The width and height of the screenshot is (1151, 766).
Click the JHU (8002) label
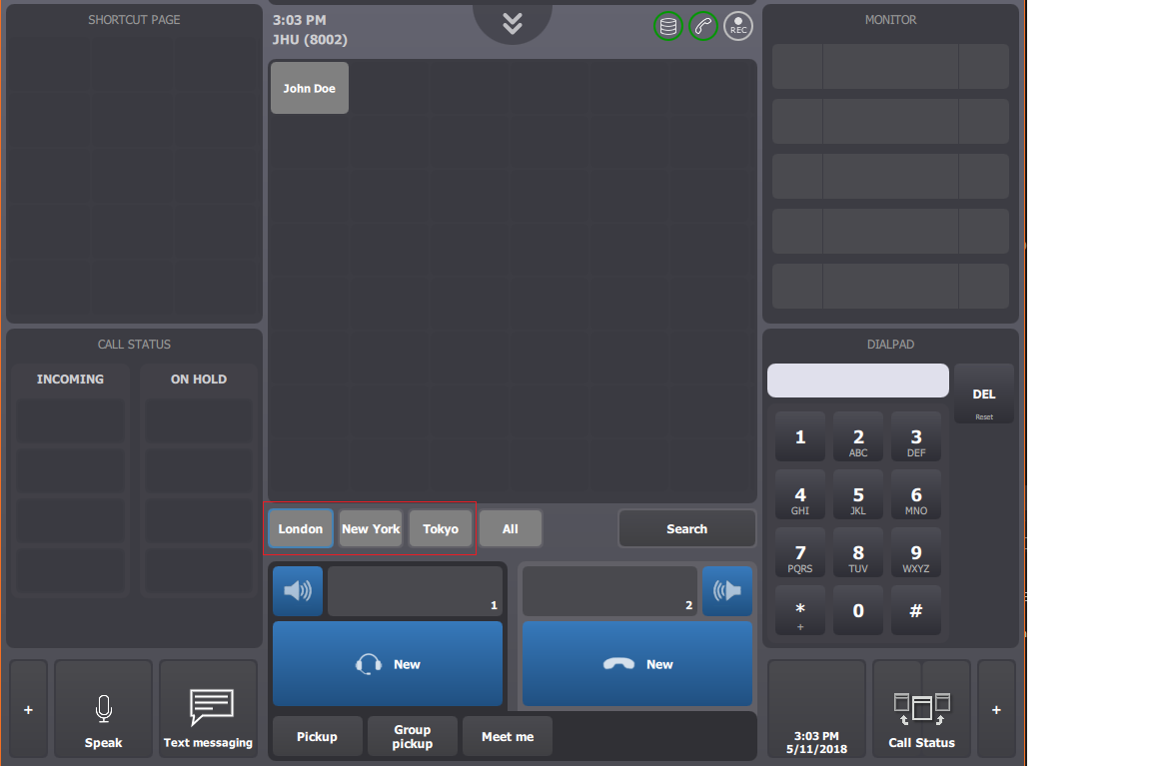pos(310,40)
